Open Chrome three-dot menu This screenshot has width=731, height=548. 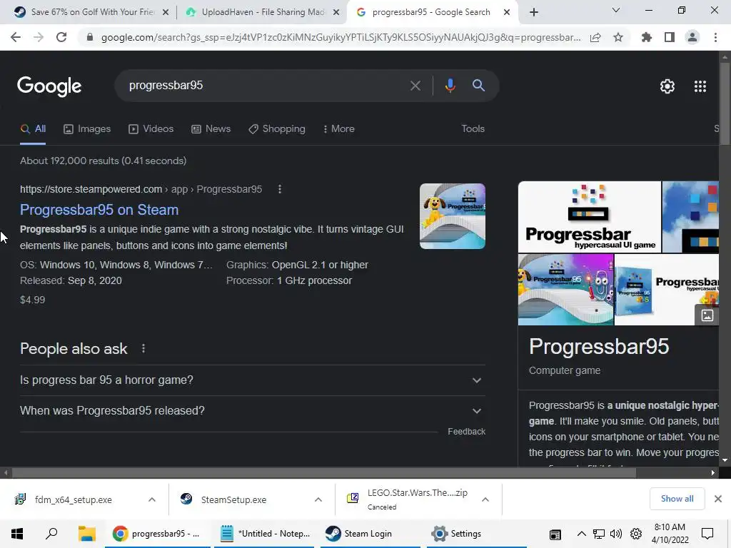715,37
